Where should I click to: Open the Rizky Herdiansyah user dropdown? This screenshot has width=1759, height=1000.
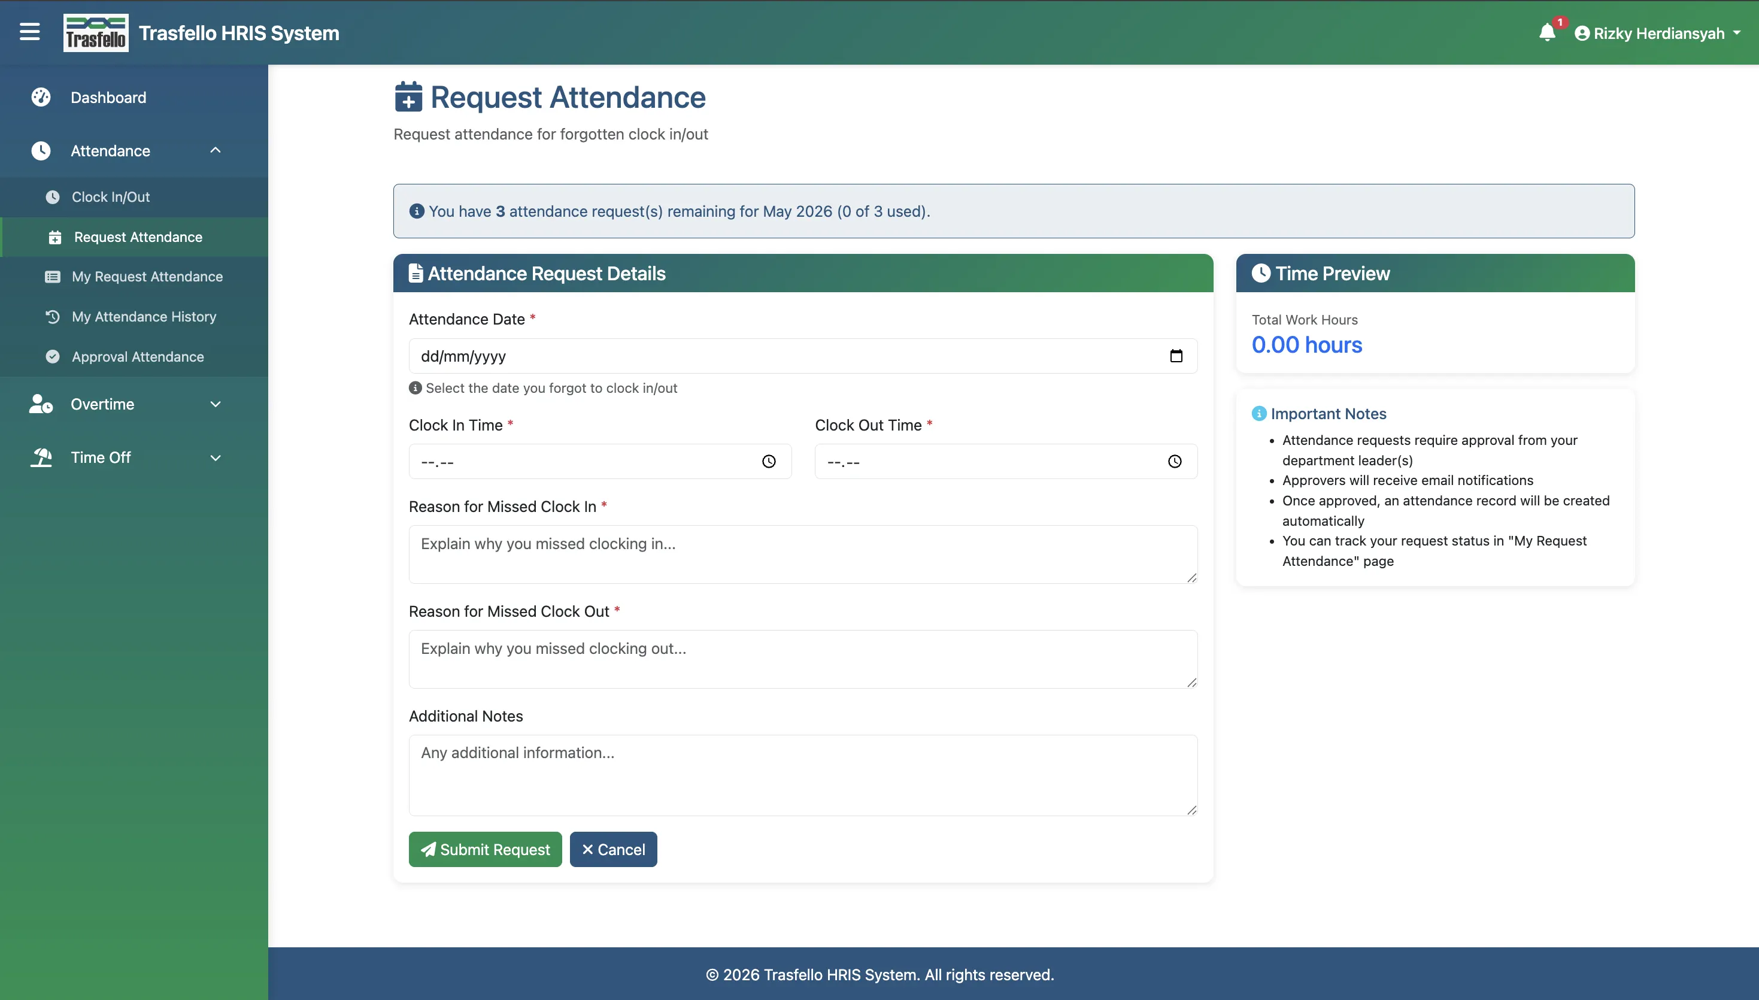[x=1657, y=33]
